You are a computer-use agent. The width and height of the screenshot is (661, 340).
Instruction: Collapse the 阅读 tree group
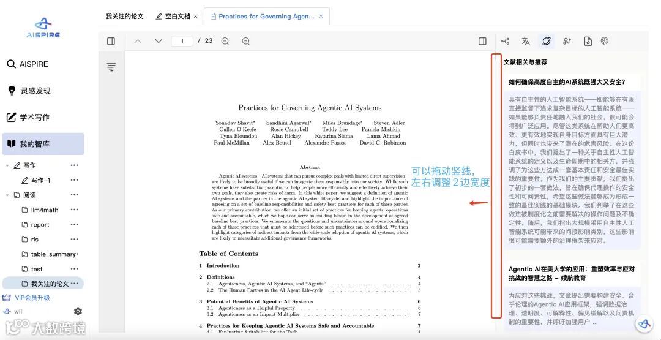pyautogui.click(x=7, y=195)
